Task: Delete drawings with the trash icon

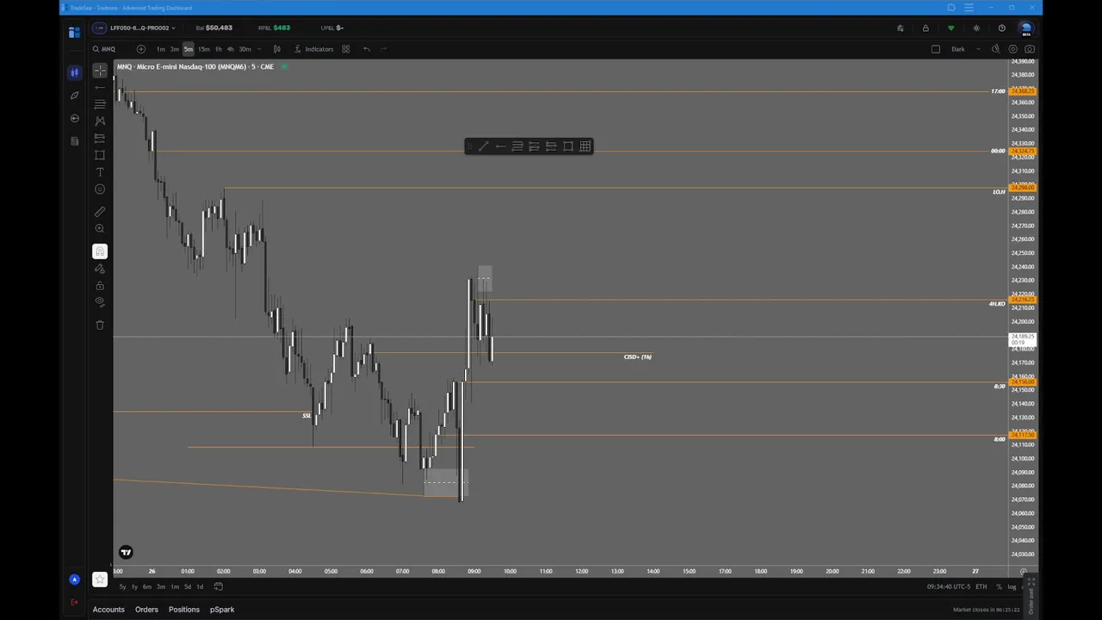Action: (100, 325)
